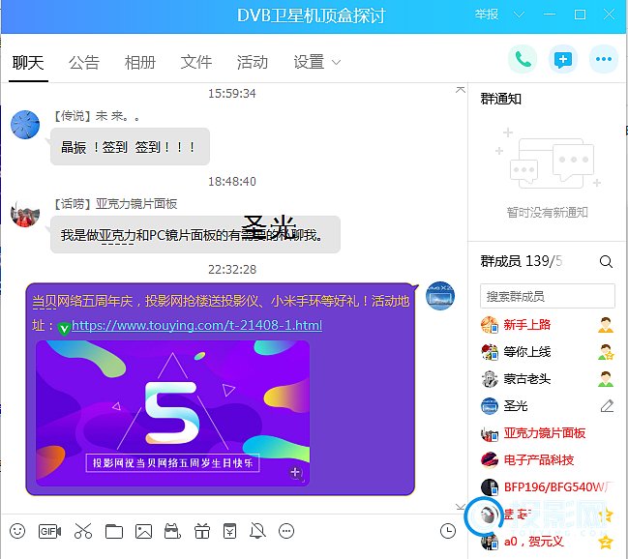Open the emoji smiley picker
The image size is (628, 559).
[17, 531]
